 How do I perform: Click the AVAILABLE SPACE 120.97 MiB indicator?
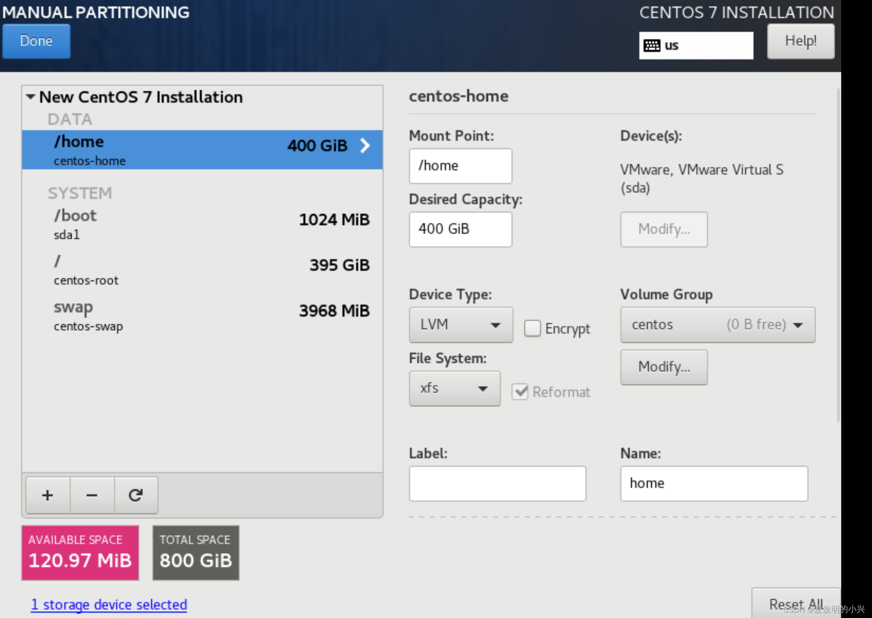pos(80,553)
